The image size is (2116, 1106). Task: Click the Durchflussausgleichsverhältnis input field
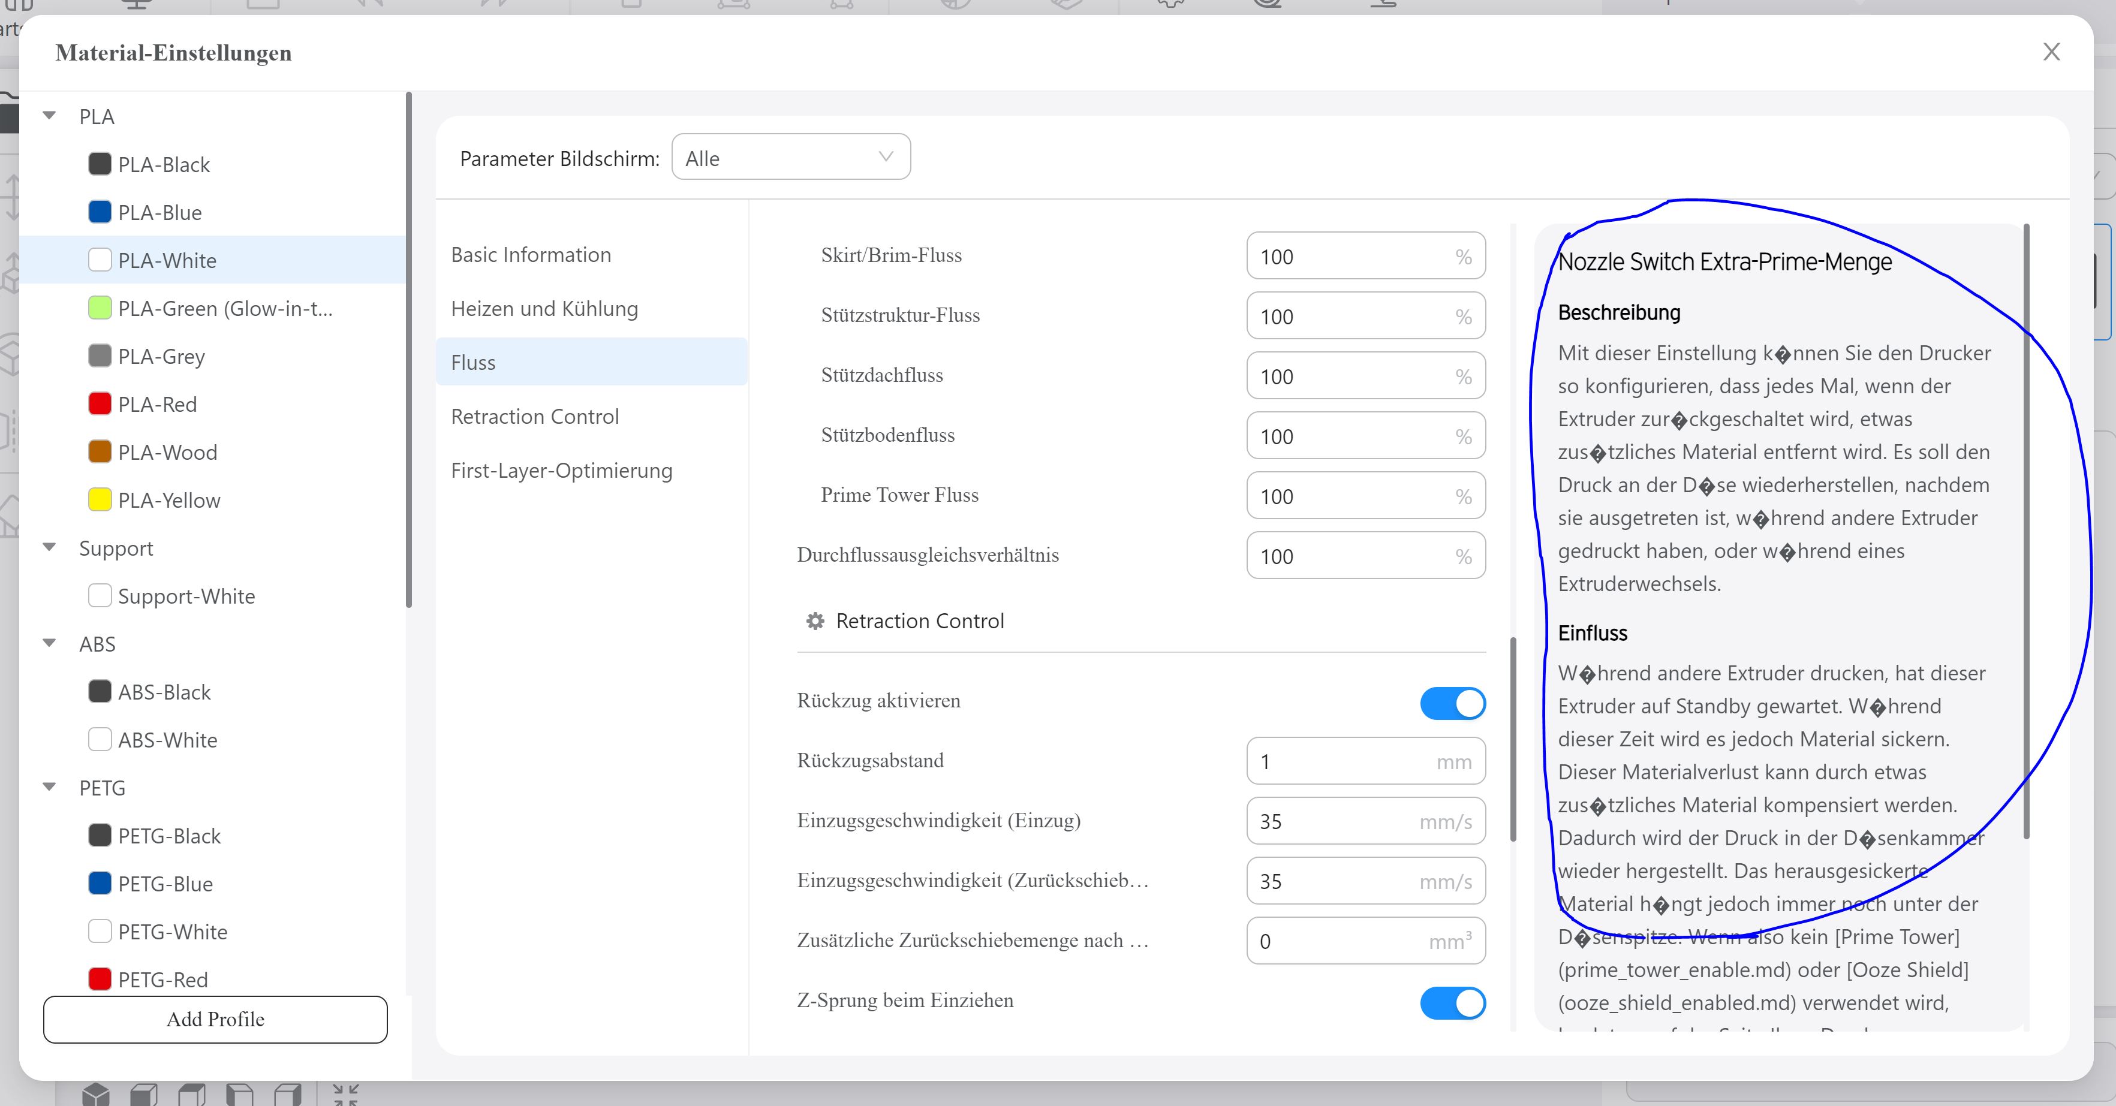coord(1366,556)
